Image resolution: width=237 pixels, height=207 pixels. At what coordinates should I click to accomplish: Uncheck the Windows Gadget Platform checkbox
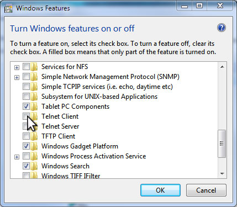pos(26,146)
